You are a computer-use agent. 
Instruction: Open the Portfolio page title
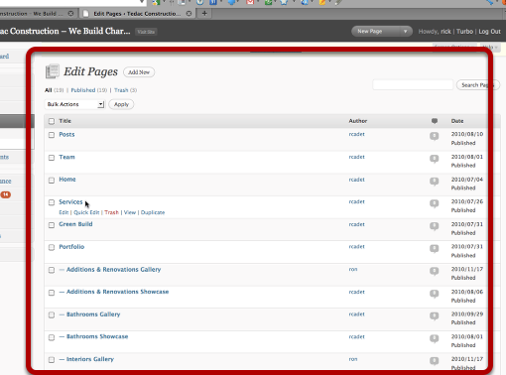pyautogui.click(x=71, y=247)
